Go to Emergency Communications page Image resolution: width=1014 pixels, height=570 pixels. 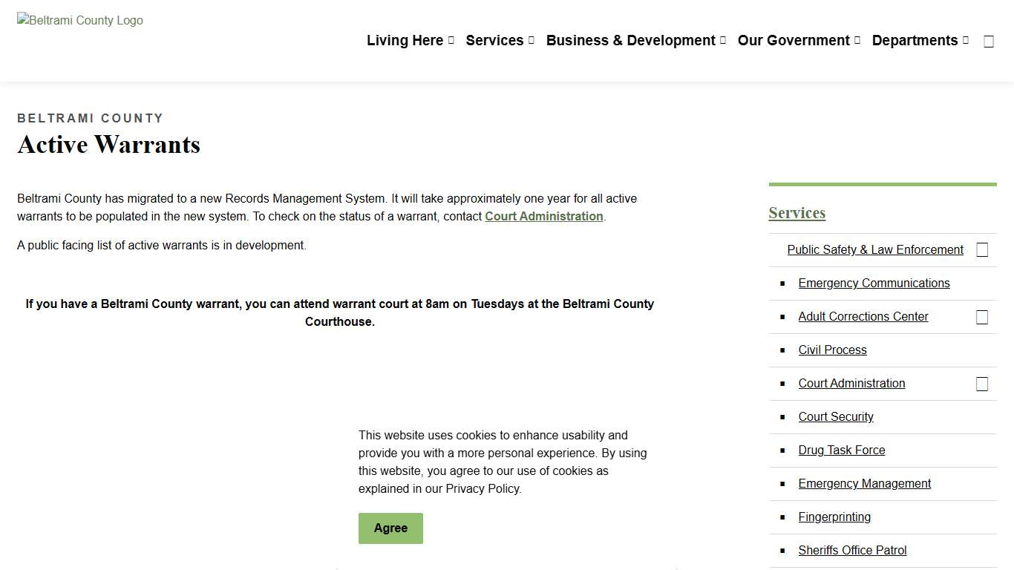[x=874, y=284]
